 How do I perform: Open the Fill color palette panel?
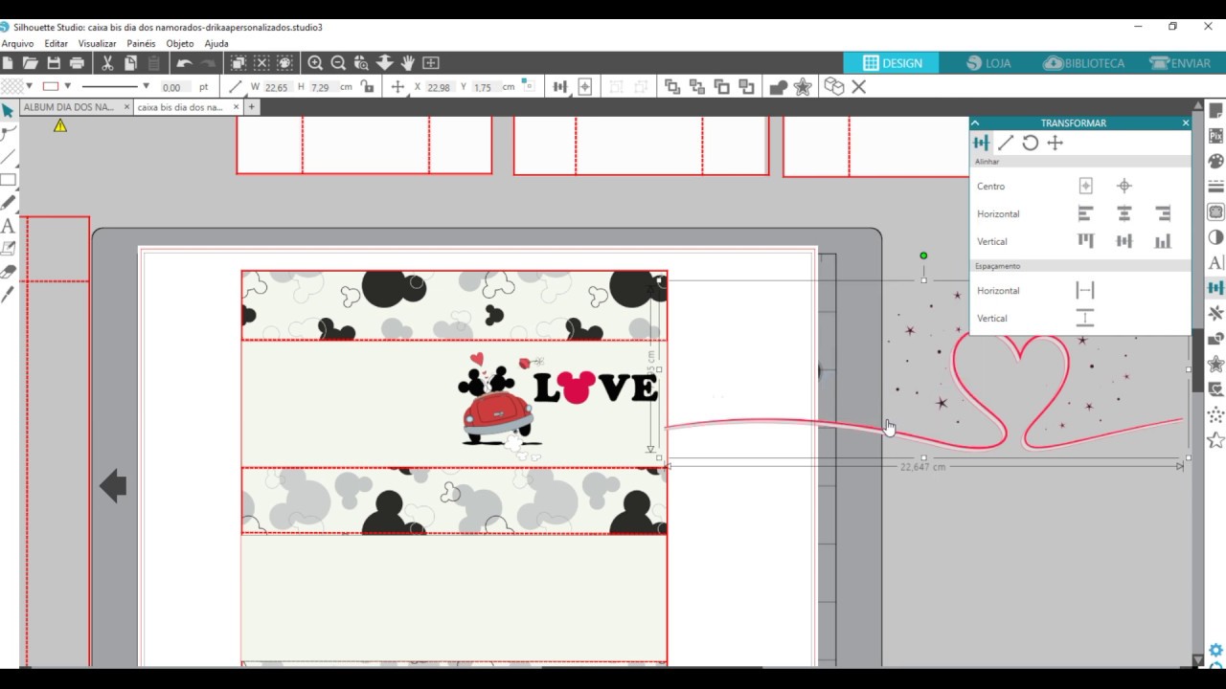click(x=1215, y=162)
